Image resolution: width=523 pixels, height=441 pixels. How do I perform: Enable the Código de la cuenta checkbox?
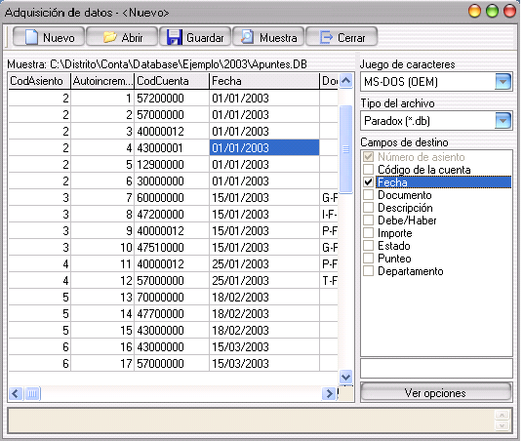[368, 170]
